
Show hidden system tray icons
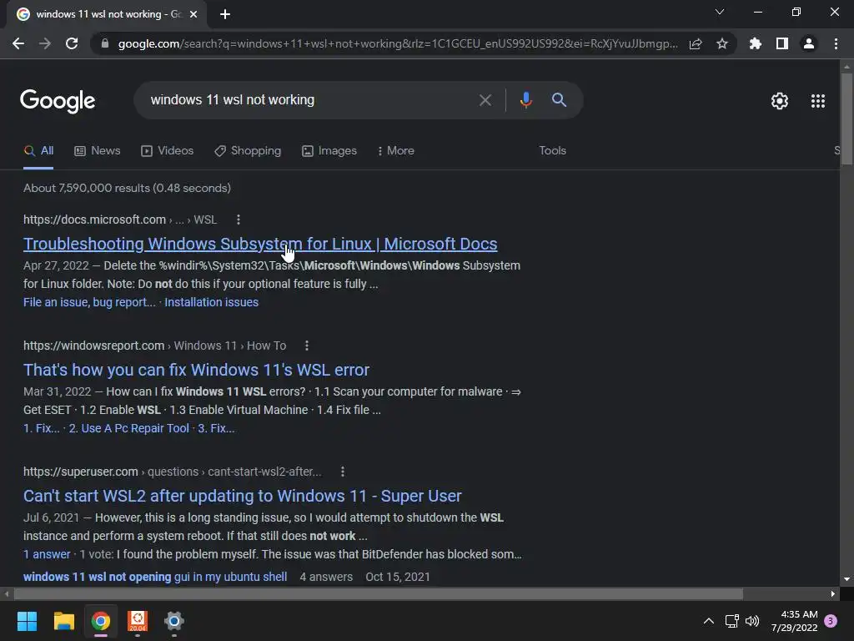tap(709, 621)
